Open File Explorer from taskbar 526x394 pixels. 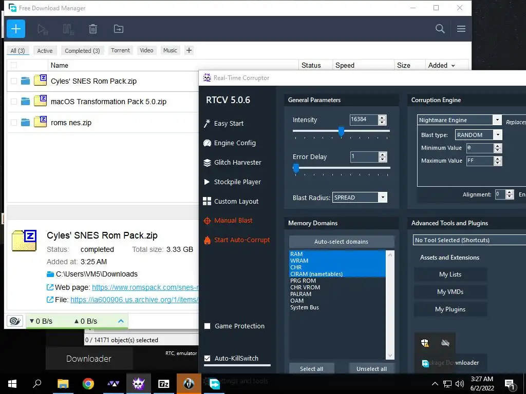(x=63, y=384)
